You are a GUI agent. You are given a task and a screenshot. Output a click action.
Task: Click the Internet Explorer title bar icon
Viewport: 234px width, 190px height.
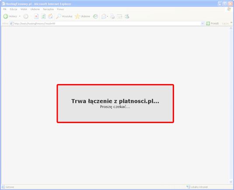click(3, 4)
